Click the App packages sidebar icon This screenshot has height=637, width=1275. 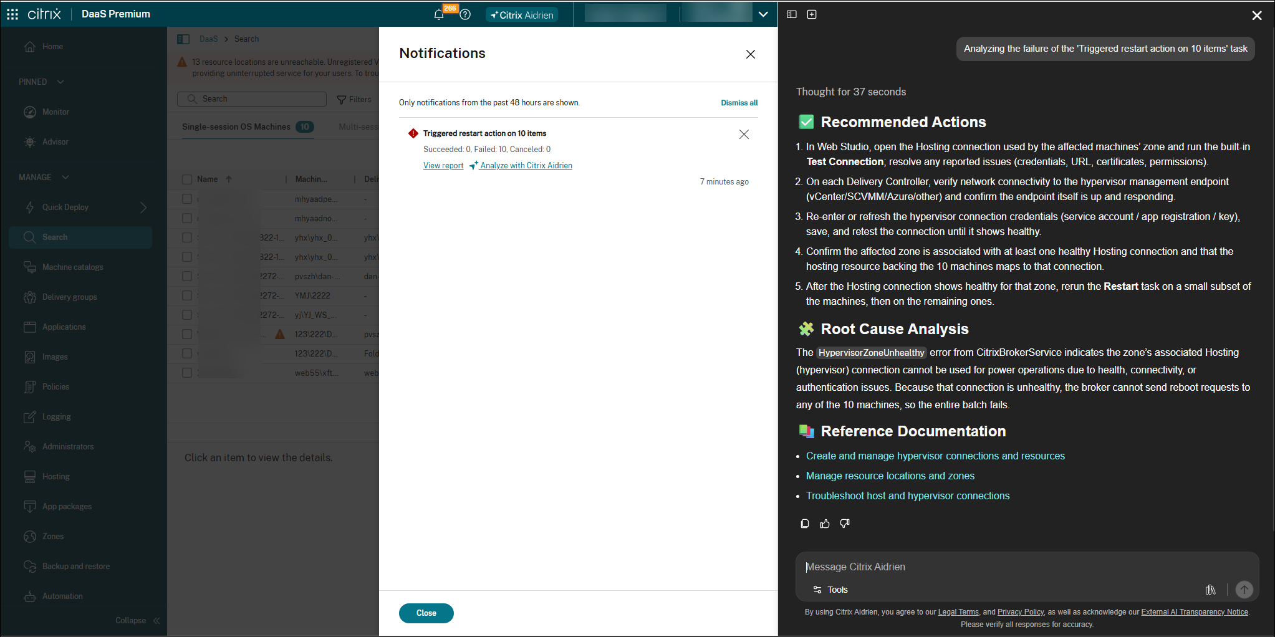point(30,507)
